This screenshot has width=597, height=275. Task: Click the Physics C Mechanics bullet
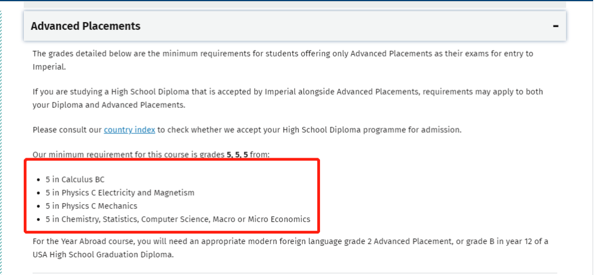click(x=91, y=206)
